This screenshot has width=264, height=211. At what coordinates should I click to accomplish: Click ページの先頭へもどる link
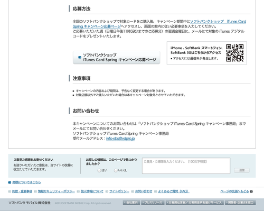[234, 191]
